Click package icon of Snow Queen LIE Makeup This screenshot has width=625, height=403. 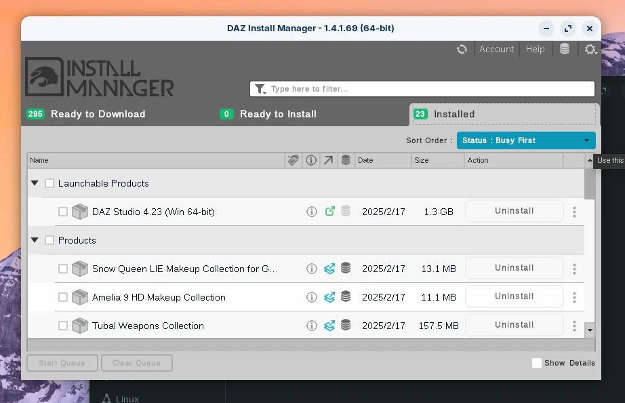tap(80, 269)
